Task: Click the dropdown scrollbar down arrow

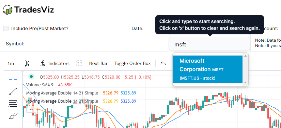Action: tap(245, 83)
